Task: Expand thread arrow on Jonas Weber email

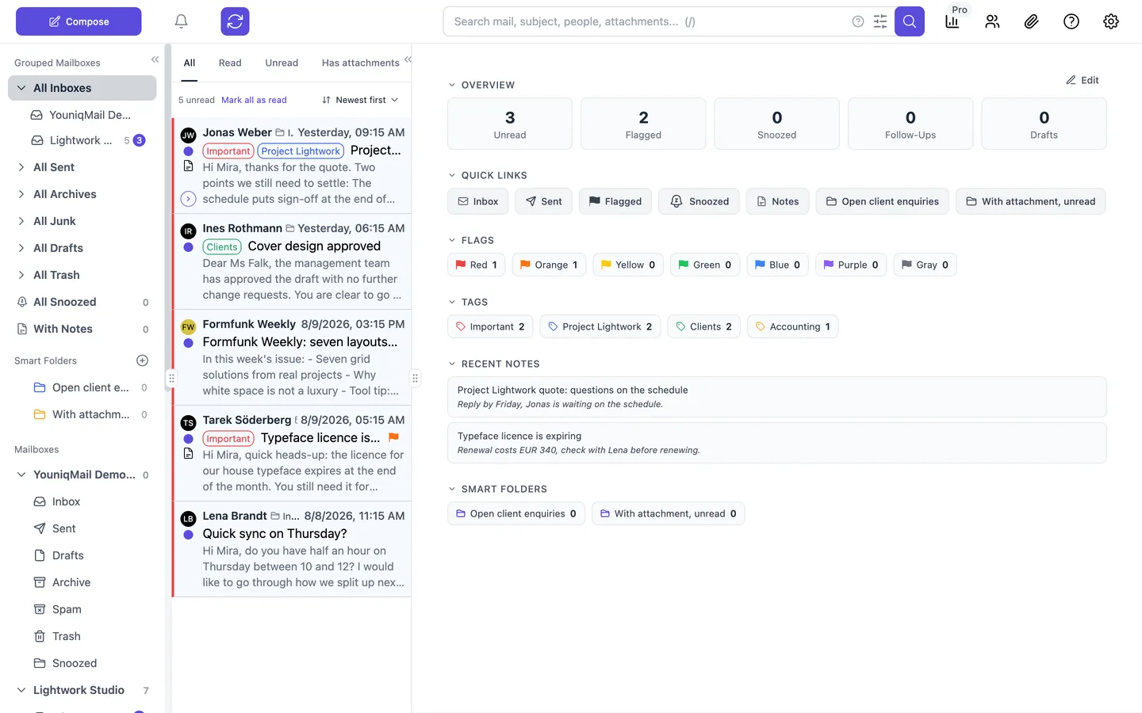Action: (188, 199)
